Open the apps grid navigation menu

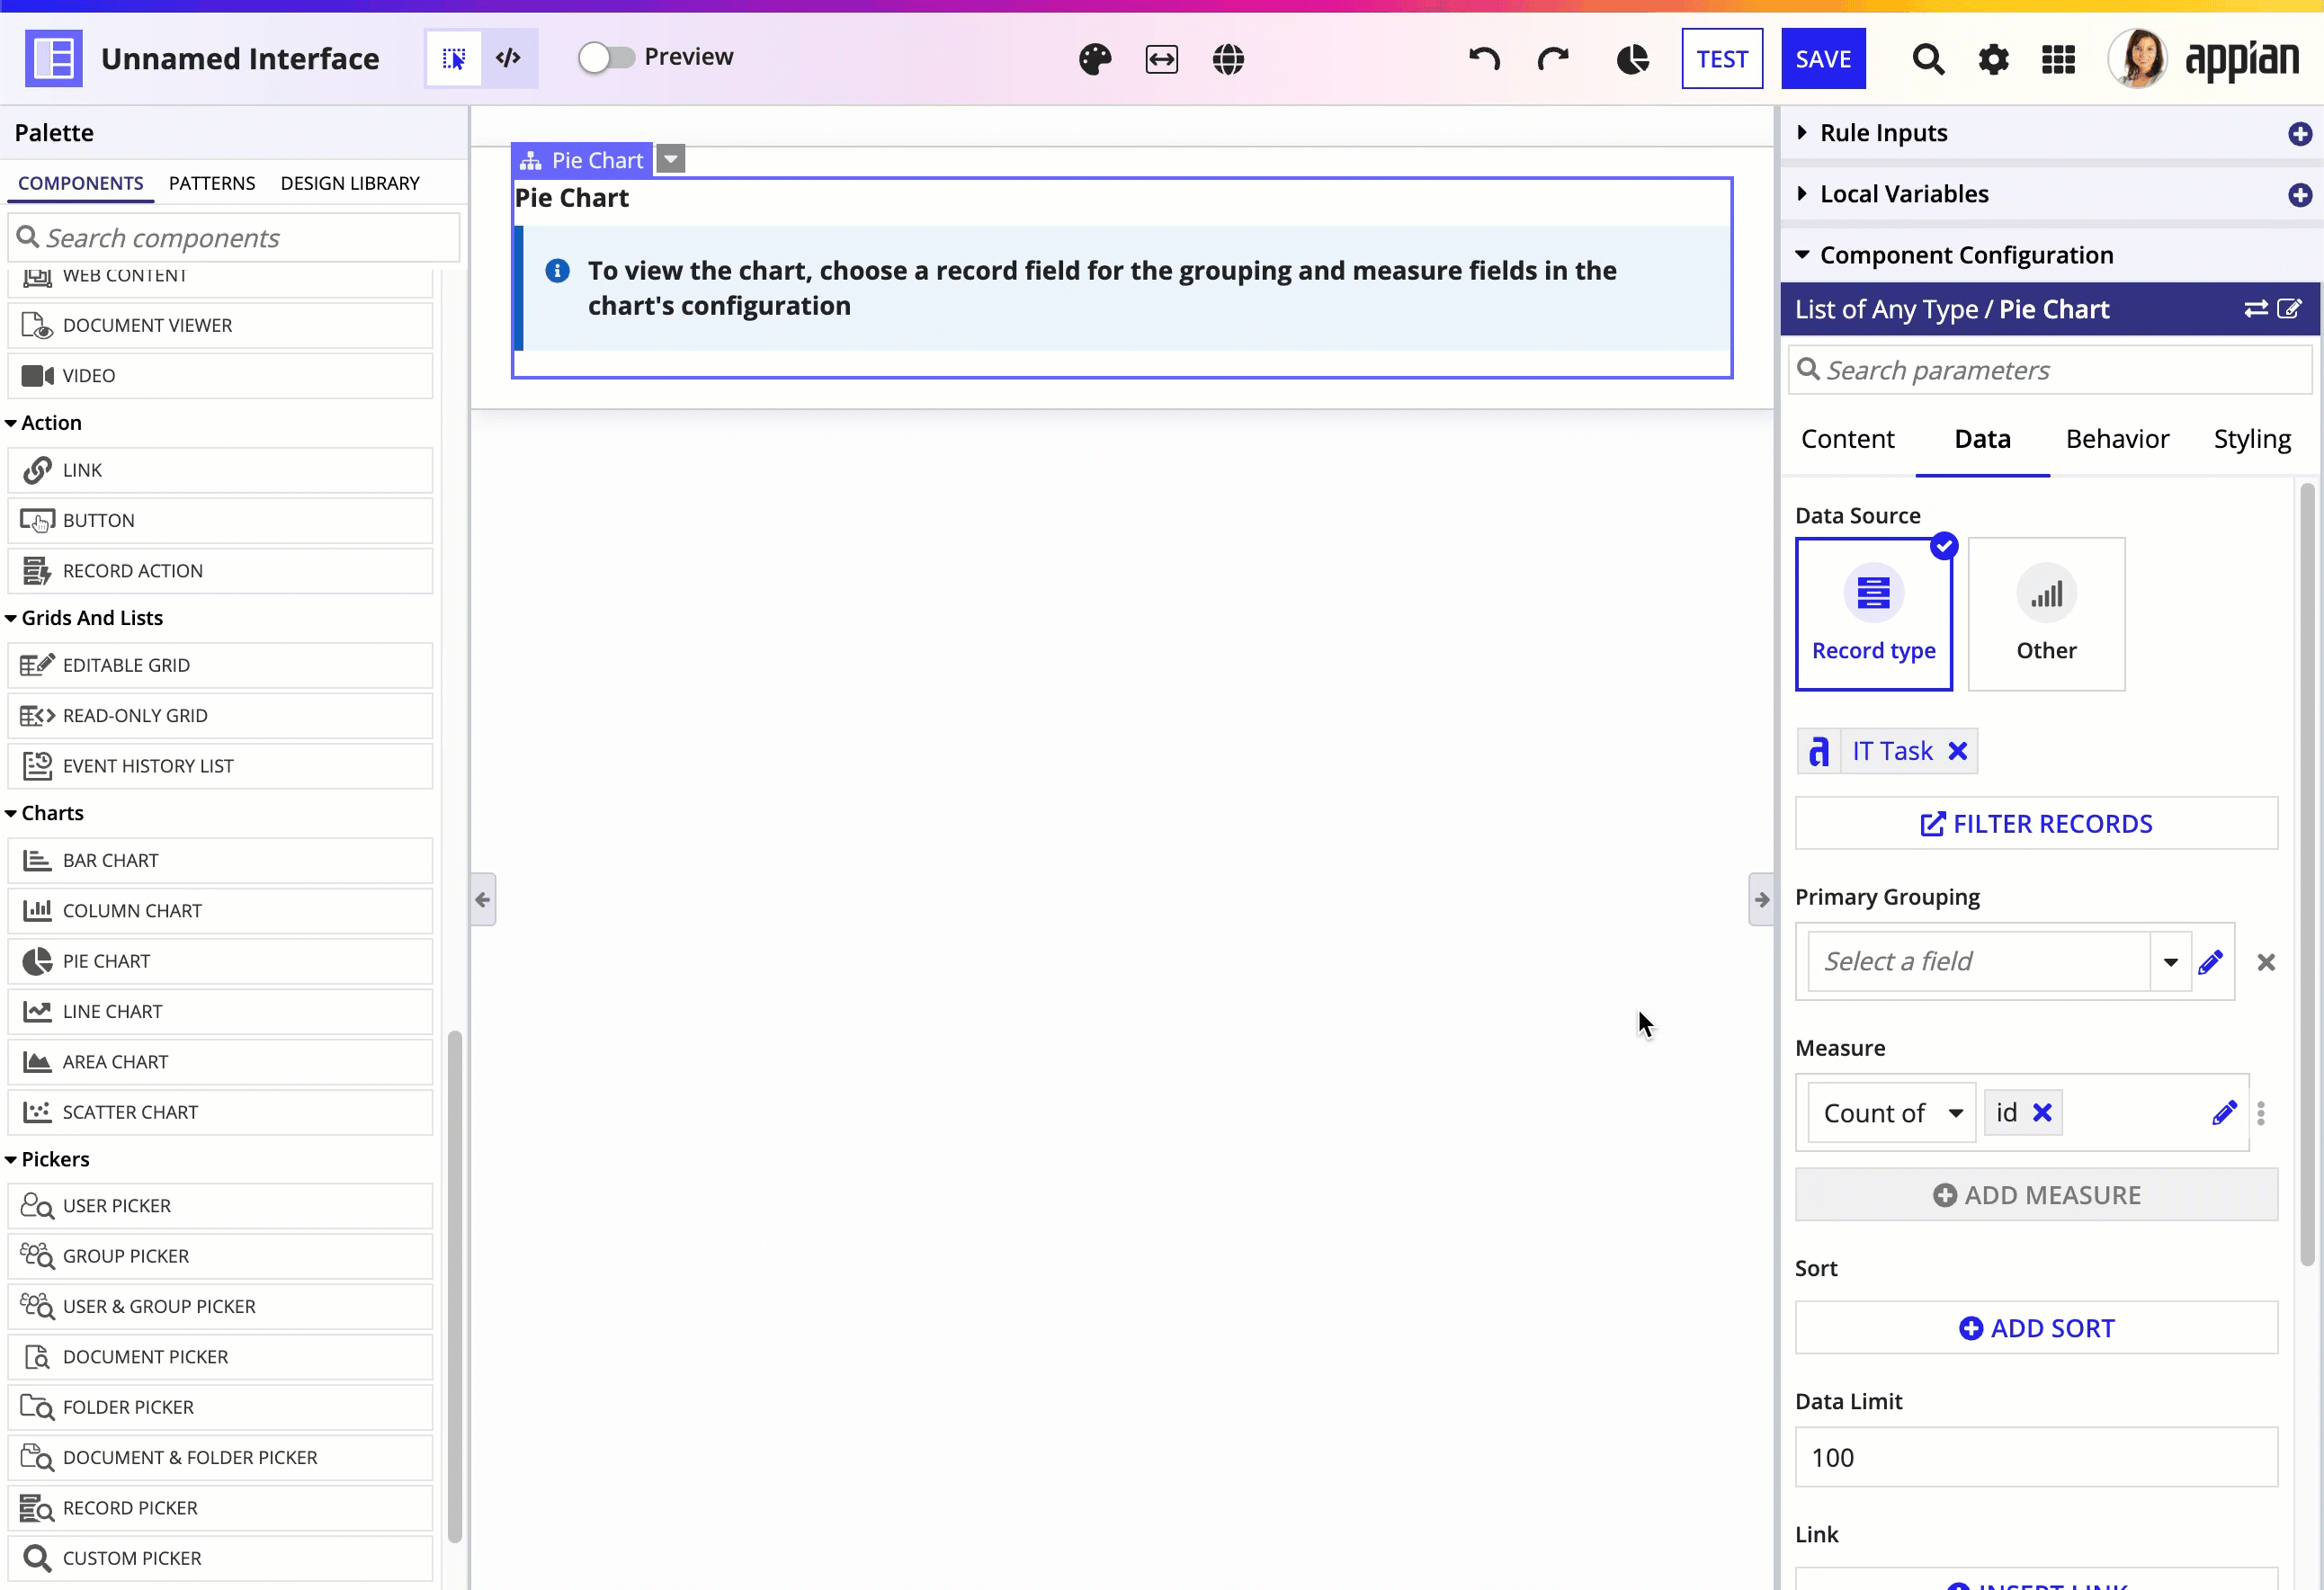2058,60
